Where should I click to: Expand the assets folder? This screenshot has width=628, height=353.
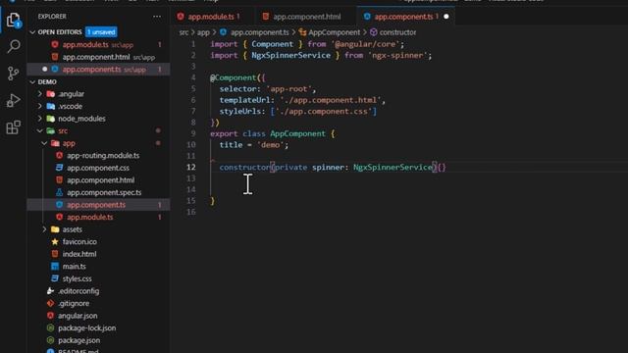[x=44, y=229]
